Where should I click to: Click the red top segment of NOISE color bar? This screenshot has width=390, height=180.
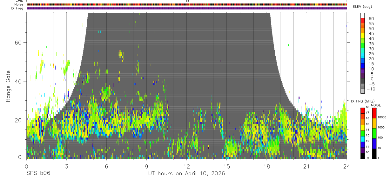374,113
